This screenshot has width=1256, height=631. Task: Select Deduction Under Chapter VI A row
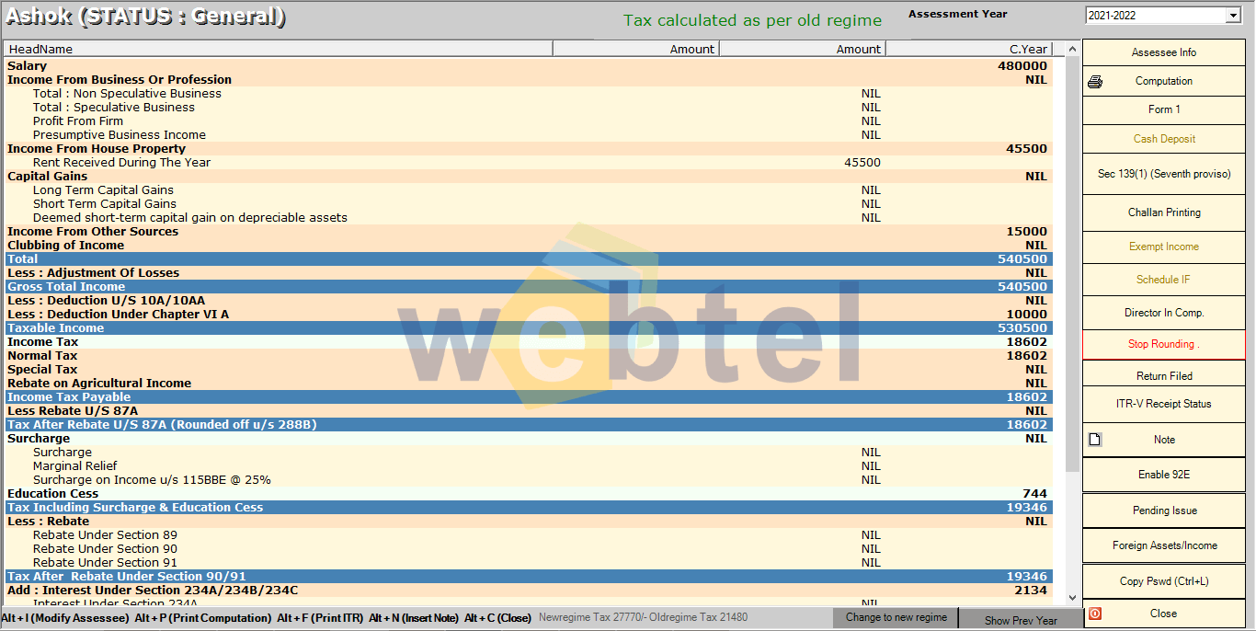point(529,315)
